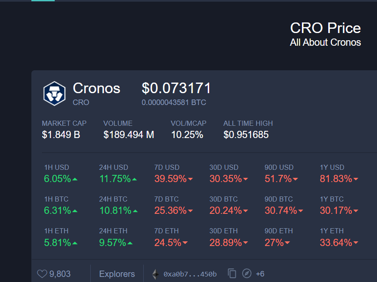Screen dimensions: 377x282
Task: Copy contract address via the copy icon
Action: coord(232,274)
